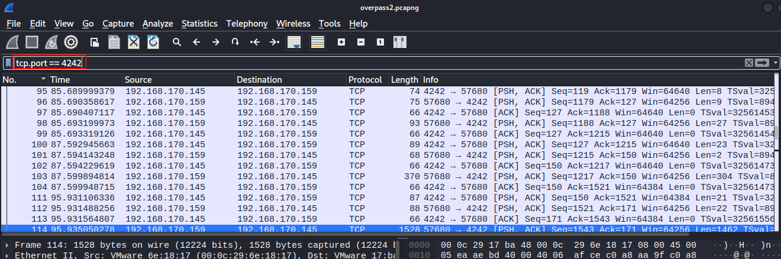Reload this capture file
781x259 pixels.
coord(153,42)
